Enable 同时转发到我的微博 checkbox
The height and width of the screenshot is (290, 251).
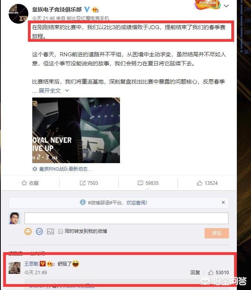tap(61, 231)
